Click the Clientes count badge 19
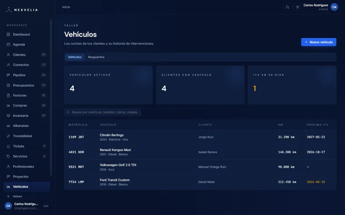345x215 pixels. 44,55
